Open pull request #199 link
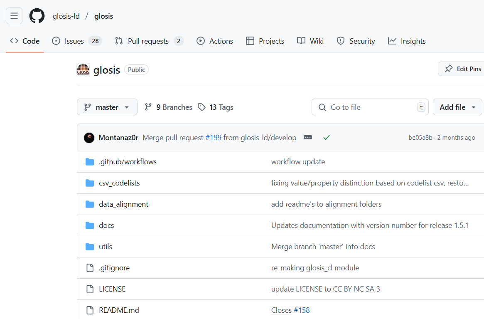Image resolution: width=484 pixels, height=319 pixels. point(213,138)
